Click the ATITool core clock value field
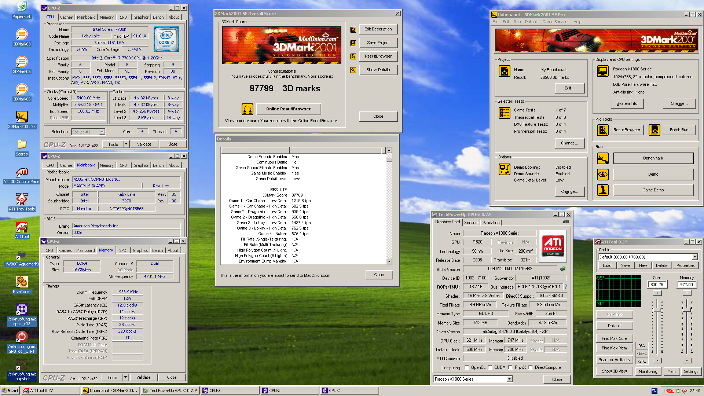This screenshot has height=396, width=704. pyautogui.click(x=657, y=285)
